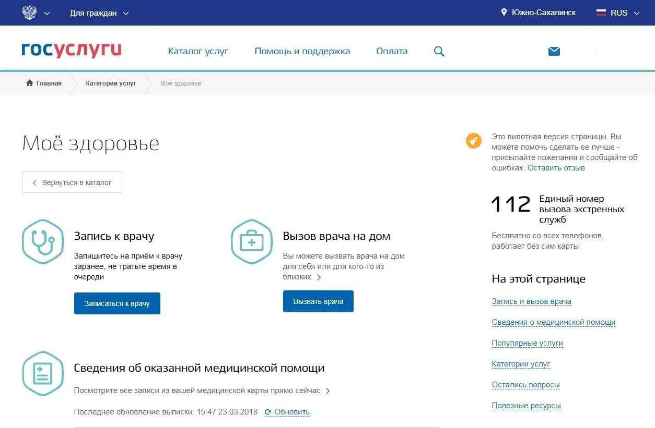Click the home icon in breadcrumbs

point(30,83)
